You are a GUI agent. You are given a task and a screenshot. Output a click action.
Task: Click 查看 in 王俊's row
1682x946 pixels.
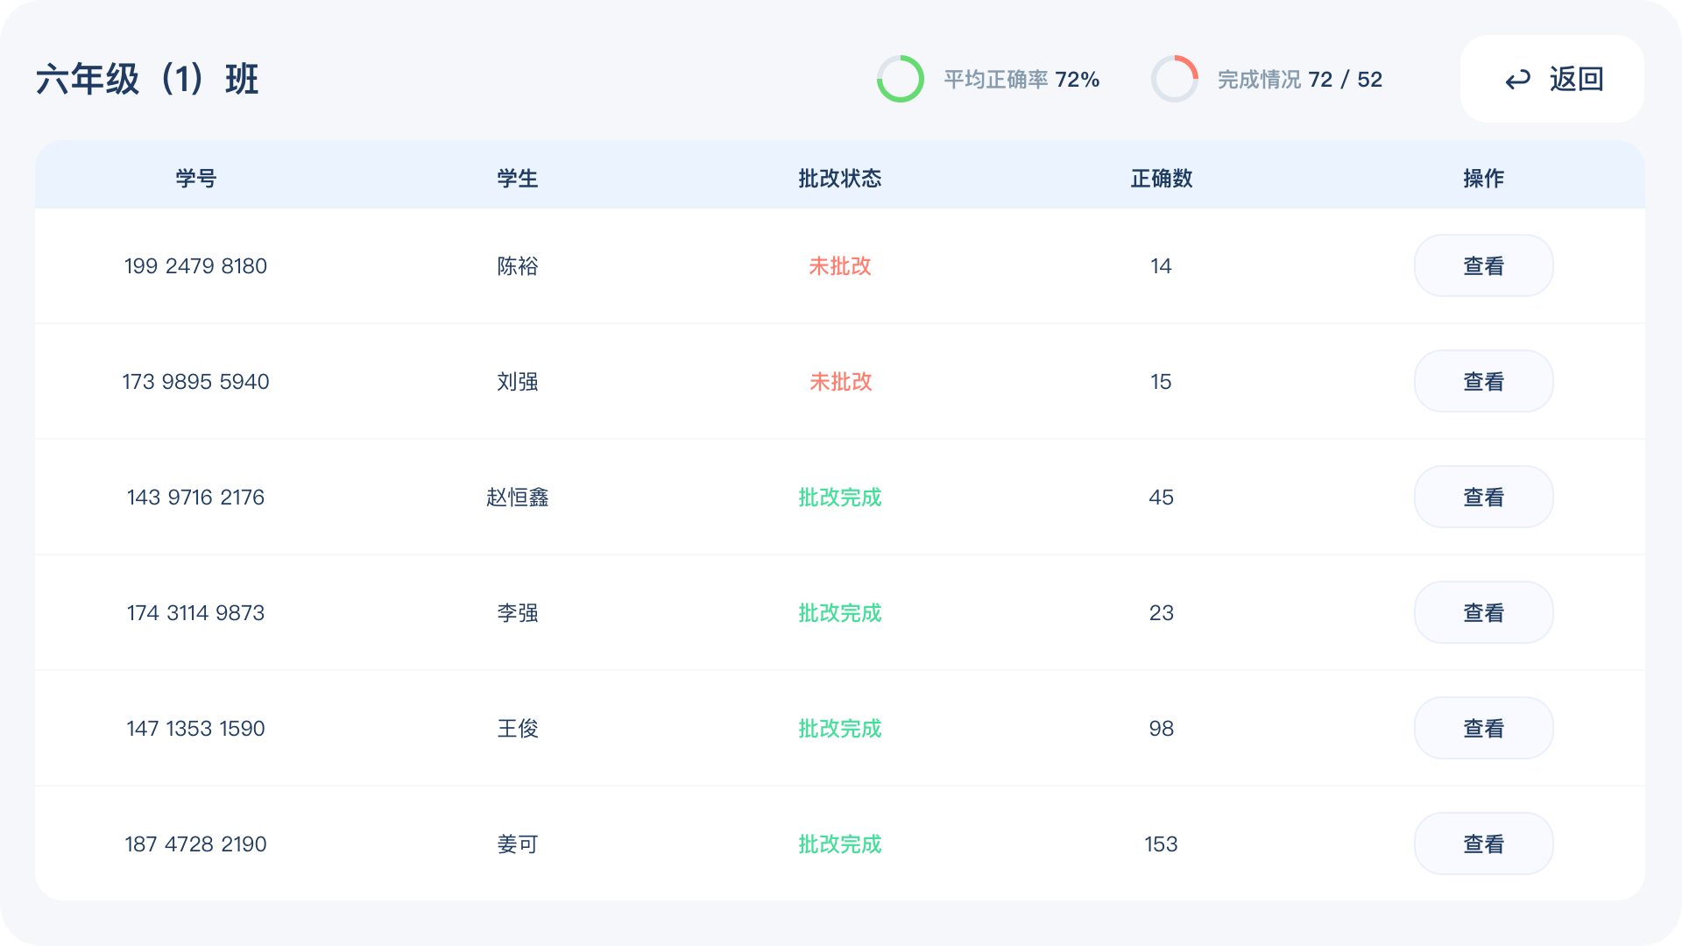[1482, 729]
